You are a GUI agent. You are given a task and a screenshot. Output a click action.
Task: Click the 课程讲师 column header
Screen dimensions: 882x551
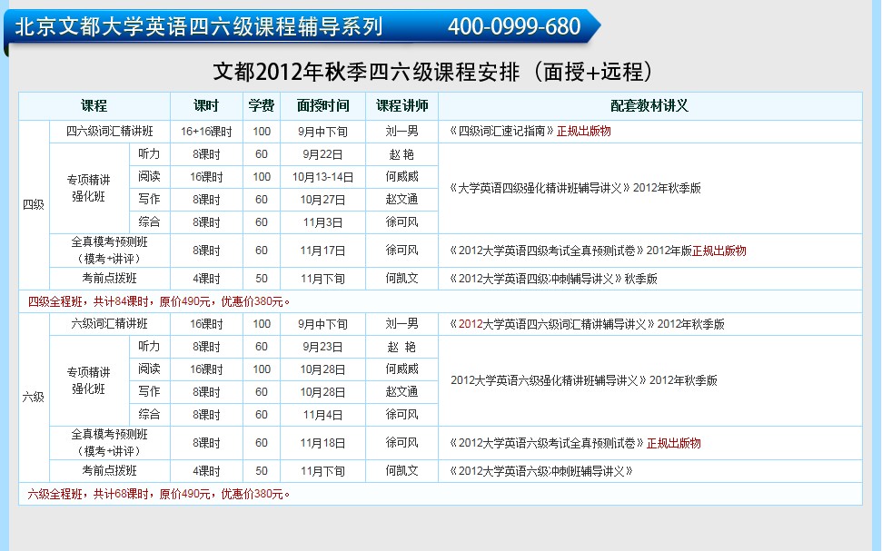click(402, 105)
